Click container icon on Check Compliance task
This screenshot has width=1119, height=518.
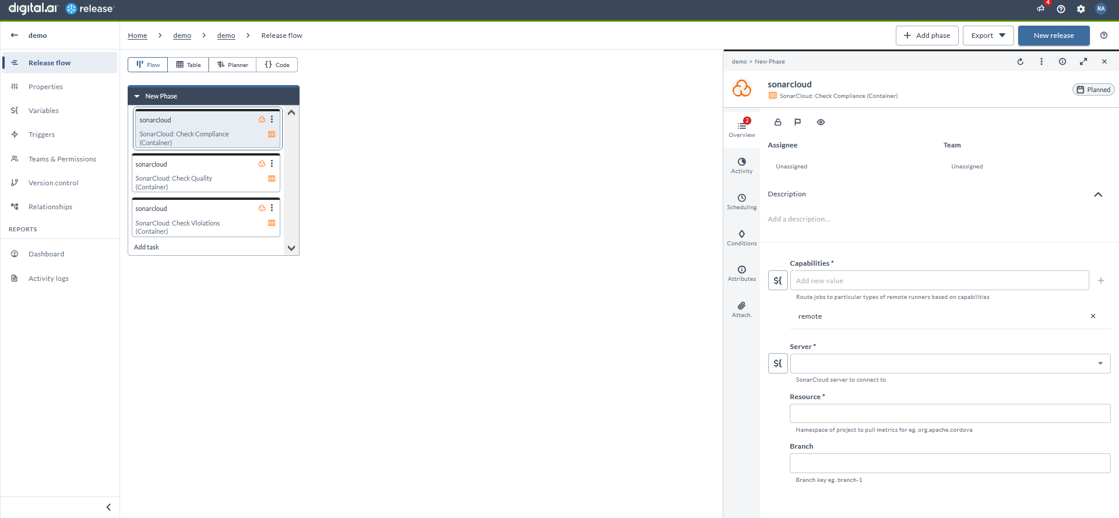(272, 134)
